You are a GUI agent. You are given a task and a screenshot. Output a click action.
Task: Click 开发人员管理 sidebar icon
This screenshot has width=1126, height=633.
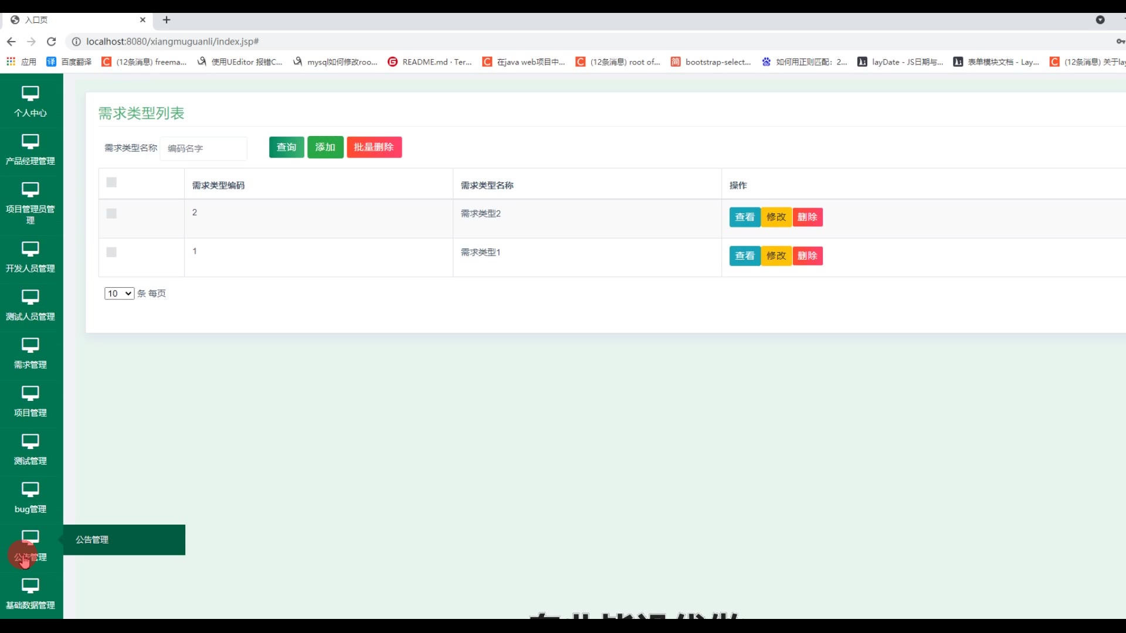pos(30,249)
